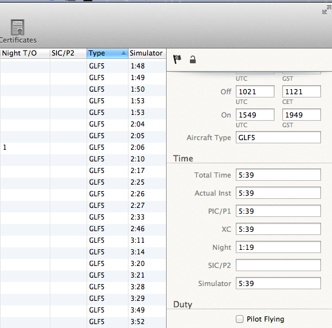The image size is (332, 328).
Task: Select the GLF5 row with 1:48 simulator
Action: 83,66
